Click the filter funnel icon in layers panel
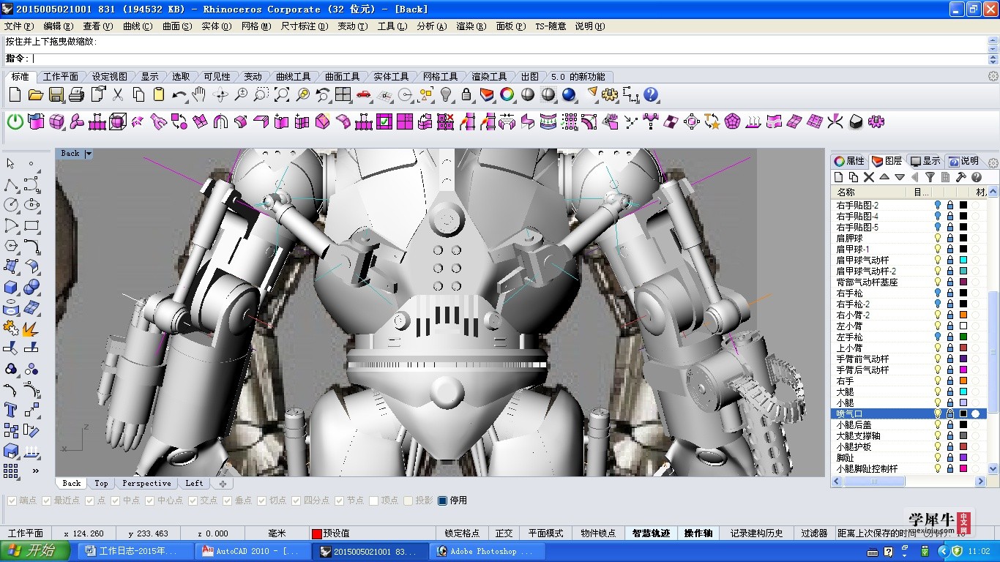The width and height of the screenshot is (1000, 562). 930,177
